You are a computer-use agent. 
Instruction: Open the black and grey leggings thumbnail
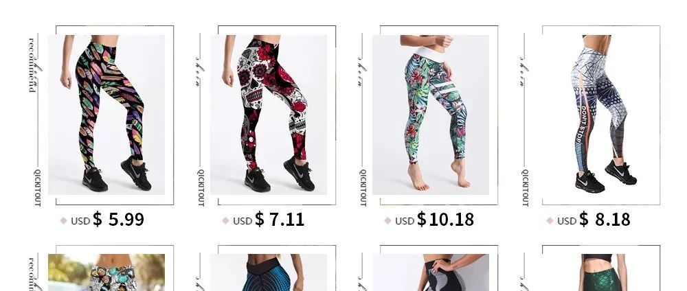[431, 272]
